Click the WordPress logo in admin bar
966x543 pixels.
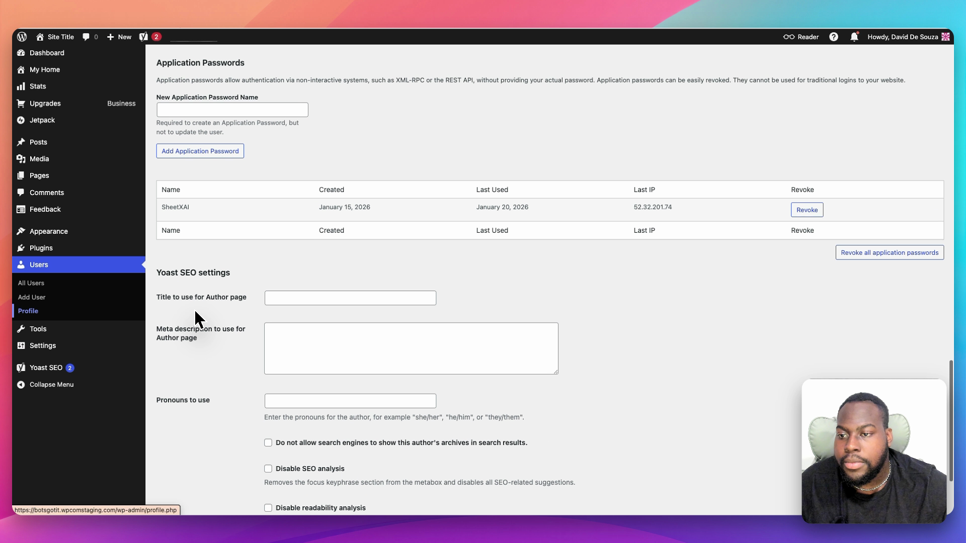[x=22, y=37]
